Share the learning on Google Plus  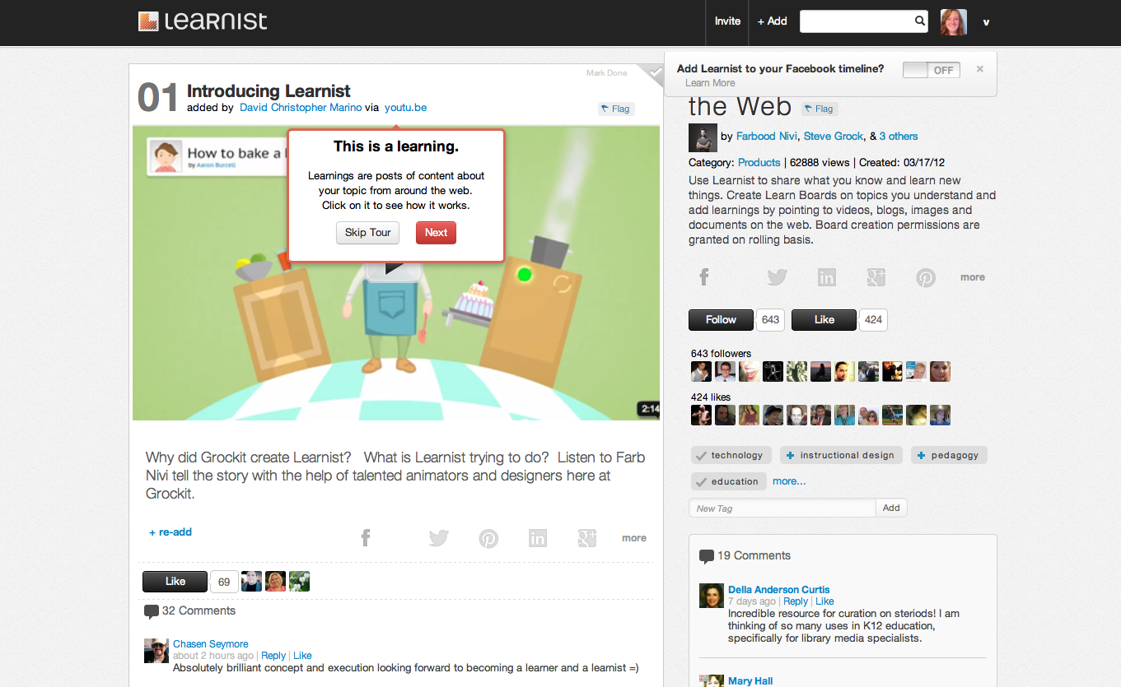pos(587,538)
